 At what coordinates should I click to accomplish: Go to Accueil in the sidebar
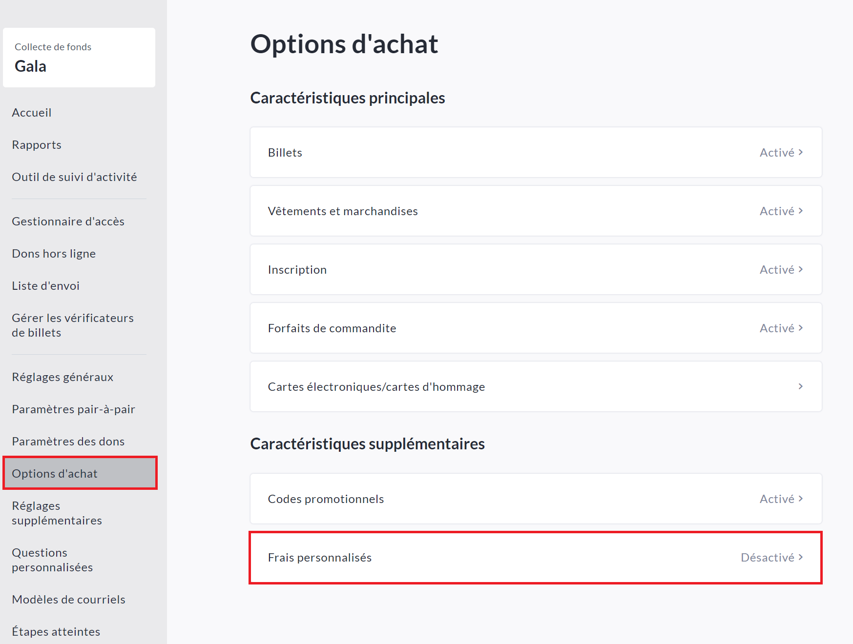point(32,113)
